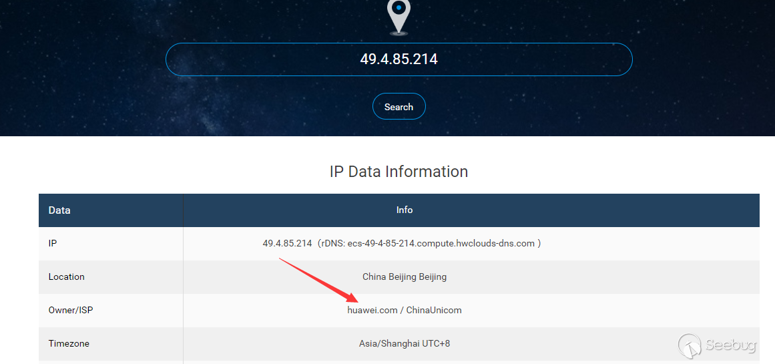Click Asia/Shanghai UTC+8 timezone value
Viewport: 775px width, 364px height.
(x=405, y=343)
